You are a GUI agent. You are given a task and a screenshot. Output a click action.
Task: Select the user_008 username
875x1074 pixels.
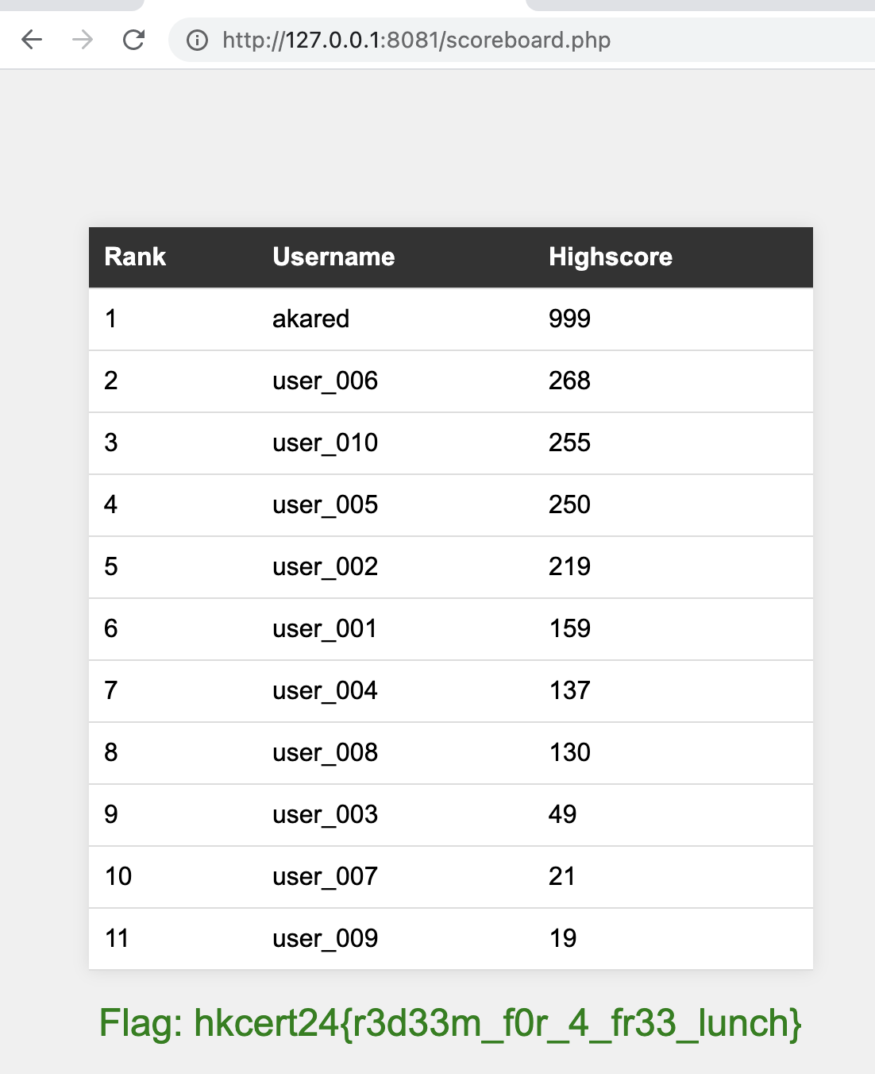(x=325, y=752)
